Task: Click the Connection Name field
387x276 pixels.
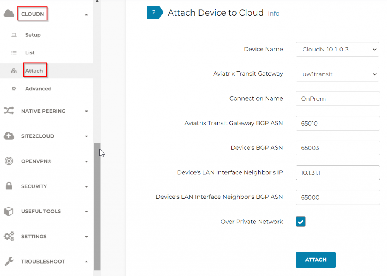Action: (x=337, y=99)
